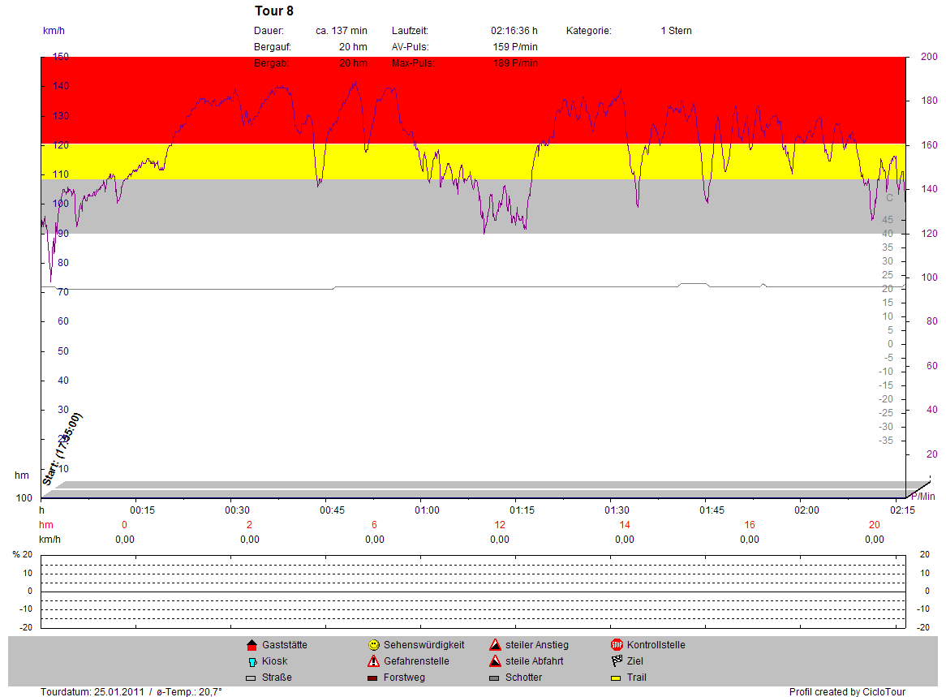Pick the Forstweg dark red swatch
Viewport: 946px width, 697px height.
tap(373, 678)
